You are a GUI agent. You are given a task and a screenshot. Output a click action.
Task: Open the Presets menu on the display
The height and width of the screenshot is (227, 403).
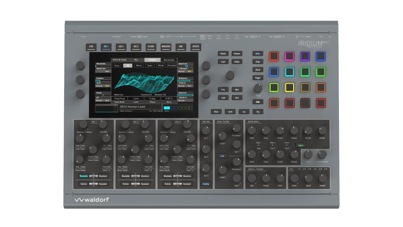click(172, 65)
